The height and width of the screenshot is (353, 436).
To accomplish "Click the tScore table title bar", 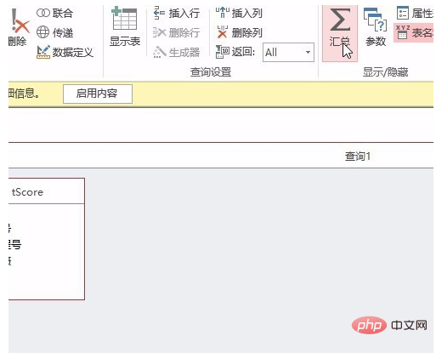I will click(x=47, y=191).
